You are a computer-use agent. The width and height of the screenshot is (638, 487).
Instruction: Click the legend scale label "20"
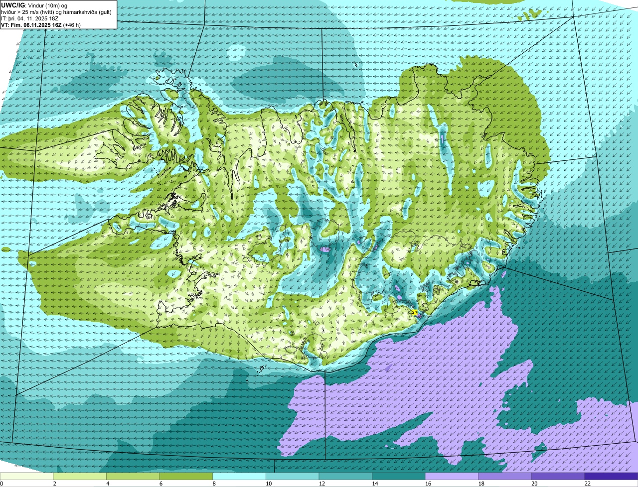(534, 484)
